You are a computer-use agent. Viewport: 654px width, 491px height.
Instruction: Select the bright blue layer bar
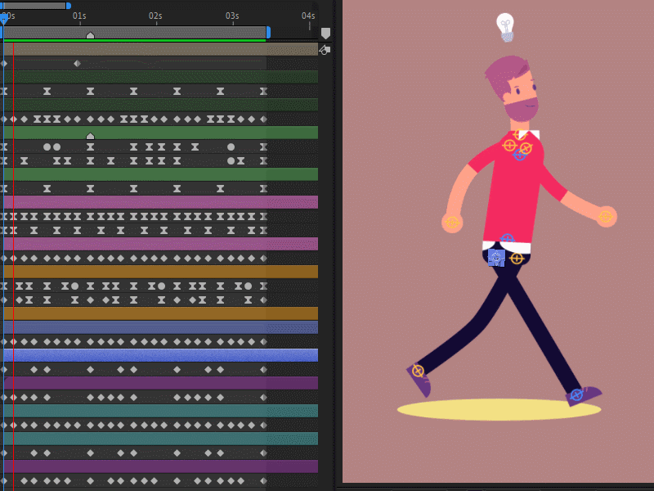(160, 355)
